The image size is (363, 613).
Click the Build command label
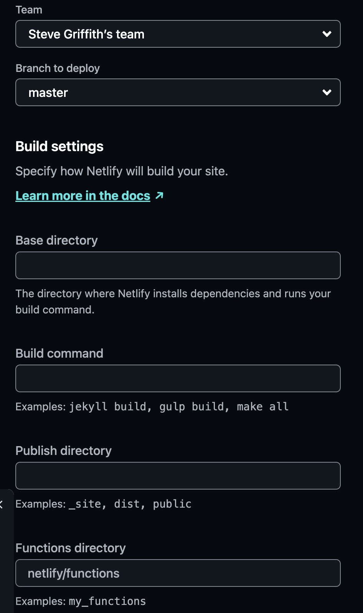[59, 353]
